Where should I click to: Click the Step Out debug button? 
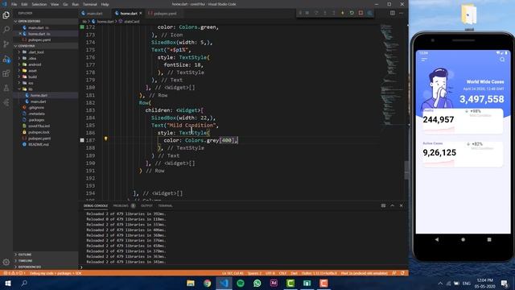click(334, 13)
